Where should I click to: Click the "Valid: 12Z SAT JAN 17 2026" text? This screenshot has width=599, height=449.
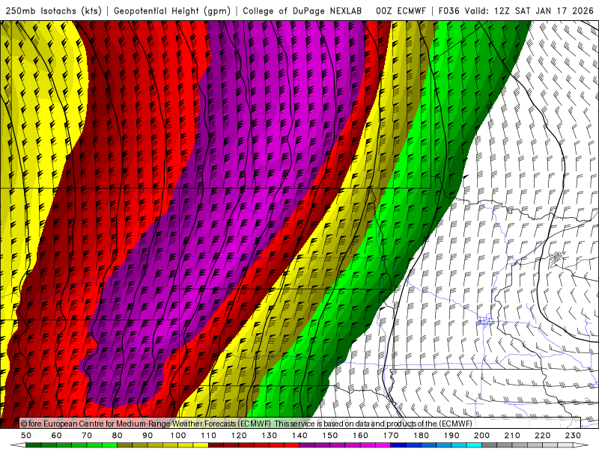pos(529,11)
